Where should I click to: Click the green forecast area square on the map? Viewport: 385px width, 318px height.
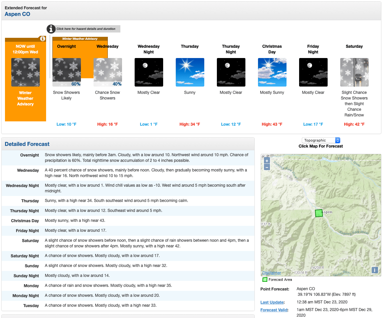pyautogui.click(x=319, y=213)
